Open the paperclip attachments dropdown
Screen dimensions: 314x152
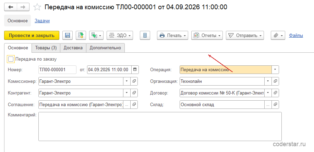coord(278,36)
